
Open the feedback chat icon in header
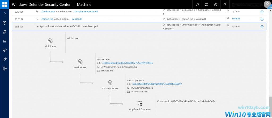(206, 4)
